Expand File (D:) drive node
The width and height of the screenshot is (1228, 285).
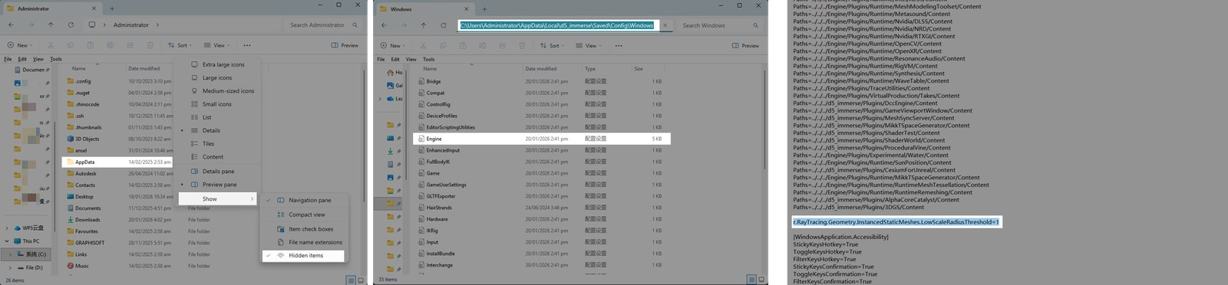pos(11,267)
